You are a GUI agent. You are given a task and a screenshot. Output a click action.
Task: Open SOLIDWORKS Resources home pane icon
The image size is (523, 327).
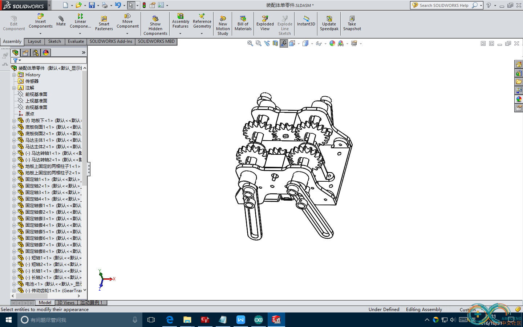[x=519, y=64]
